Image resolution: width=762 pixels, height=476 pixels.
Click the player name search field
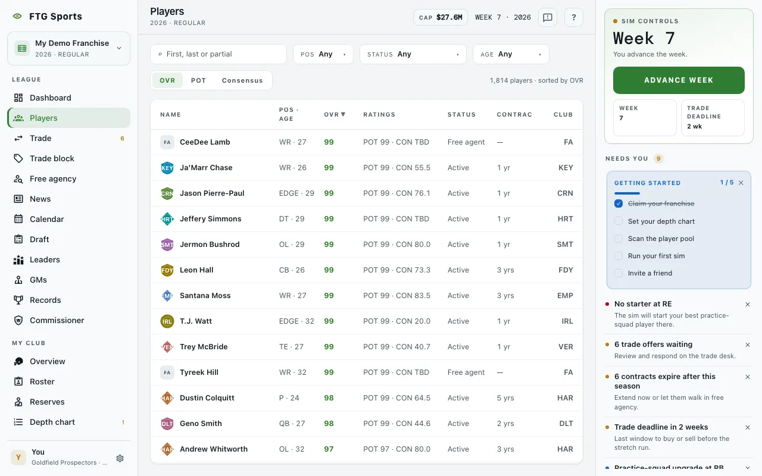tap(218, 54)
